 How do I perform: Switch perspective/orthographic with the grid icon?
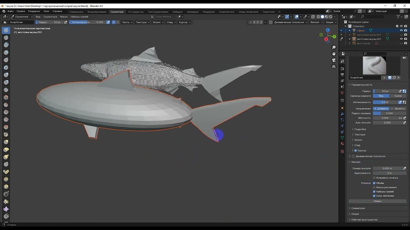click(x=334, y=67)
